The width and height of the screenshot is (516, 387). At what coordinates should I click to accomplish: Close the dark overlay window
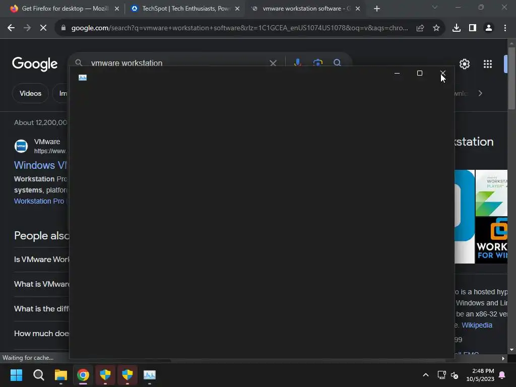click(x=442, y=73)
